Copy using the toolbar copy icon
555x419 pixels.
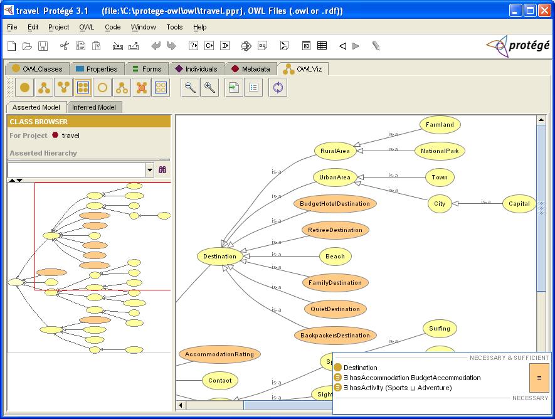(x=80, y=46)
